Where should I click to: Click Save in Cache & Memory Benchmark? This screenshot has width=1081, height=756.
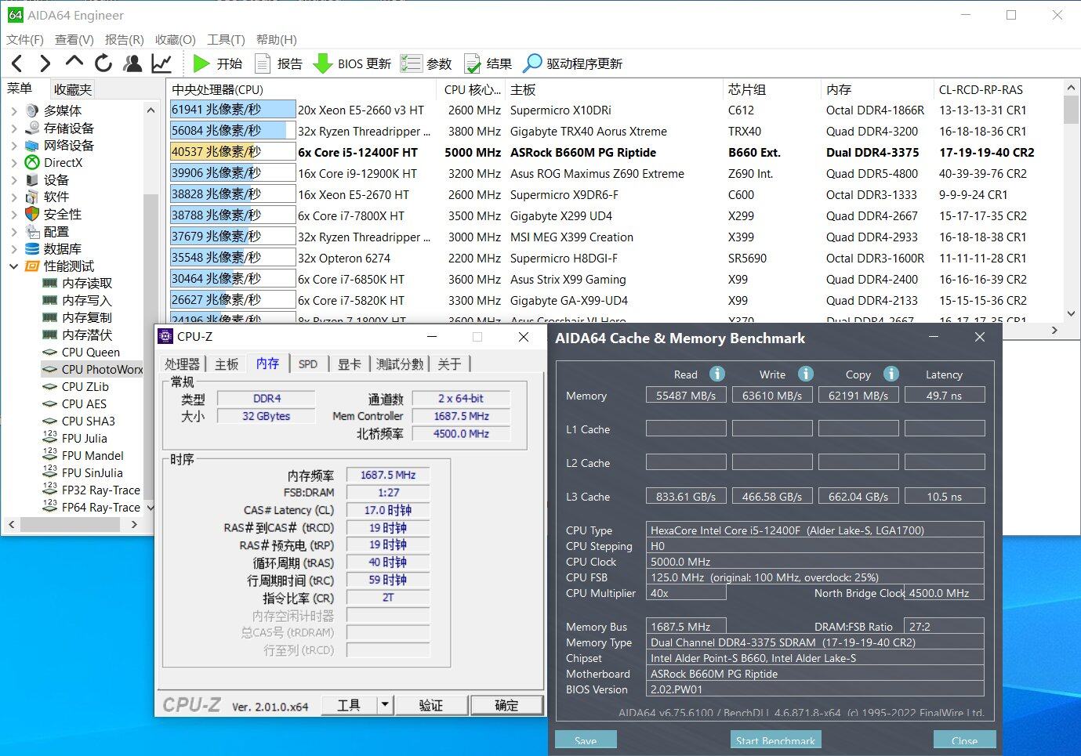[x=586, y=740]
